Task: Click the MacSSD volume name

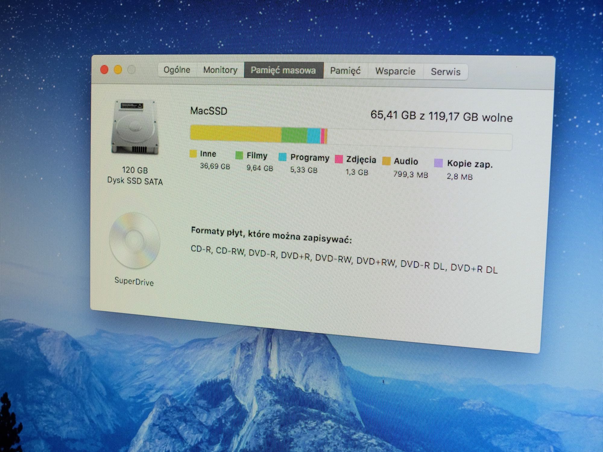Action: tap(209, 111)
